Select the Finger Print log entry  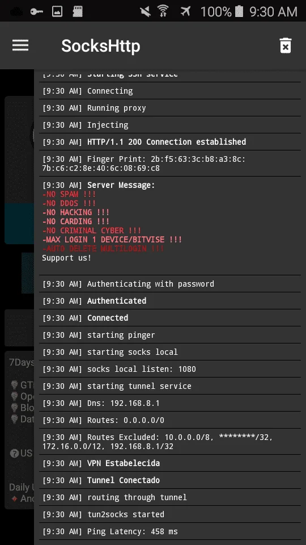click(x=169, y=163)
